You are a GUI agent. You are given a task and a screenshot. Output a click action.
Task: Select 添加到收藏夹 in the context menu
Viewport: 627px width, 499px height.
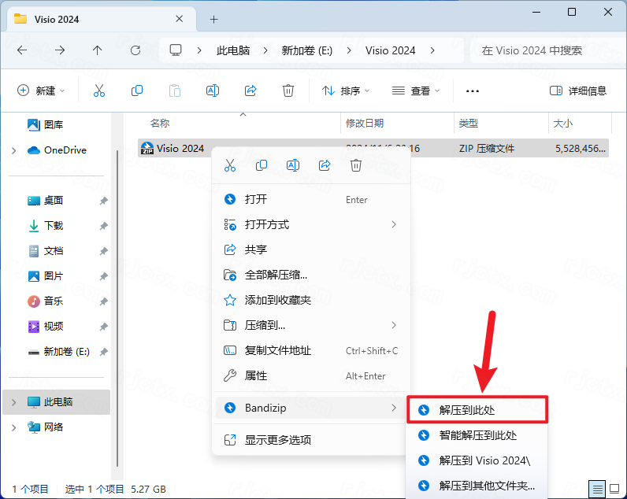pyautogui.click(x=313, y=300)
